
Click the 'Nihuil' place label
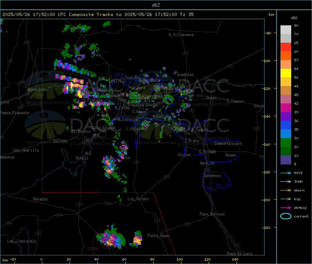82,158
